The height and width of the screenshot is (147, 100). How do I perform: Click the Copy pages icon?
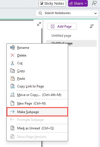[12, 71]
